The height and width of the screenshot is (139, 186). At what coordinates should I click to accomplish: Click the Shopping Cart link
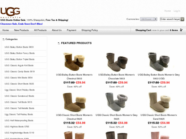[143, 30]
